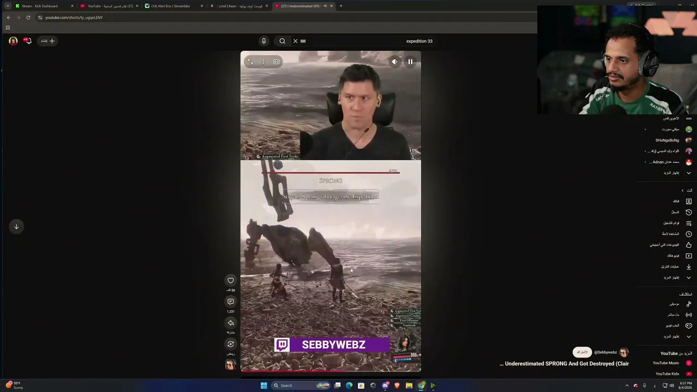Seek using the Short's red progress bar
The image size is (697, 392).
pyautogui.click(x=331, y=371)
